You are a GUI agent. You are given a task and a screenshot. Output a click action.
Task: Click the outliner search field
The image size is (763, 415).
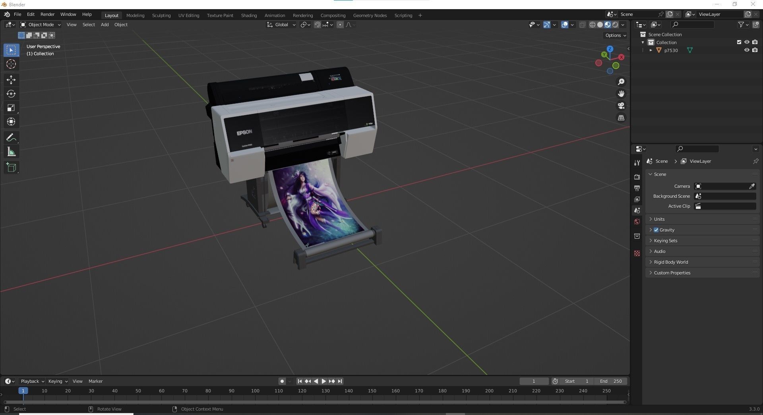pyautogui.click(x=692, y=25)
